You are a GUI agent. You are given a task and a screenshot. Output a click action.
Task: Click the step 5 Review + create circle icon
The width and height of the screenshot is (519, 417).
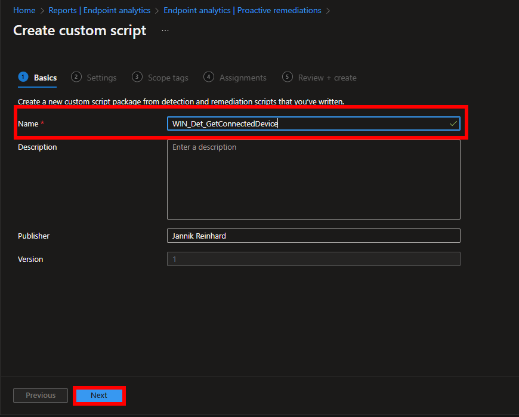click(287, 77)
